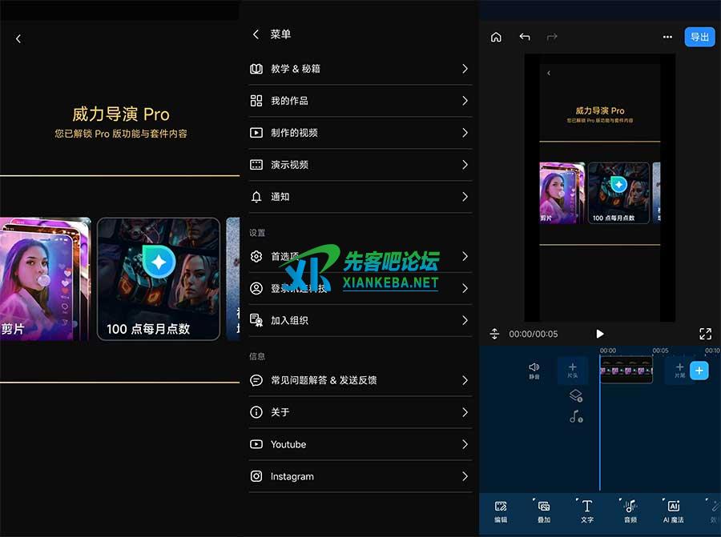Open 常见问题解答 & 发送反馈
The image size is (721, 537).
(360, 380)
